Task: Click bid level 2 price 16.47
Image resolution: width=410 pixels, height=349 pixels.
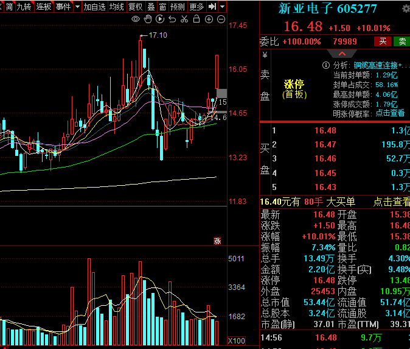Action: 325,144
